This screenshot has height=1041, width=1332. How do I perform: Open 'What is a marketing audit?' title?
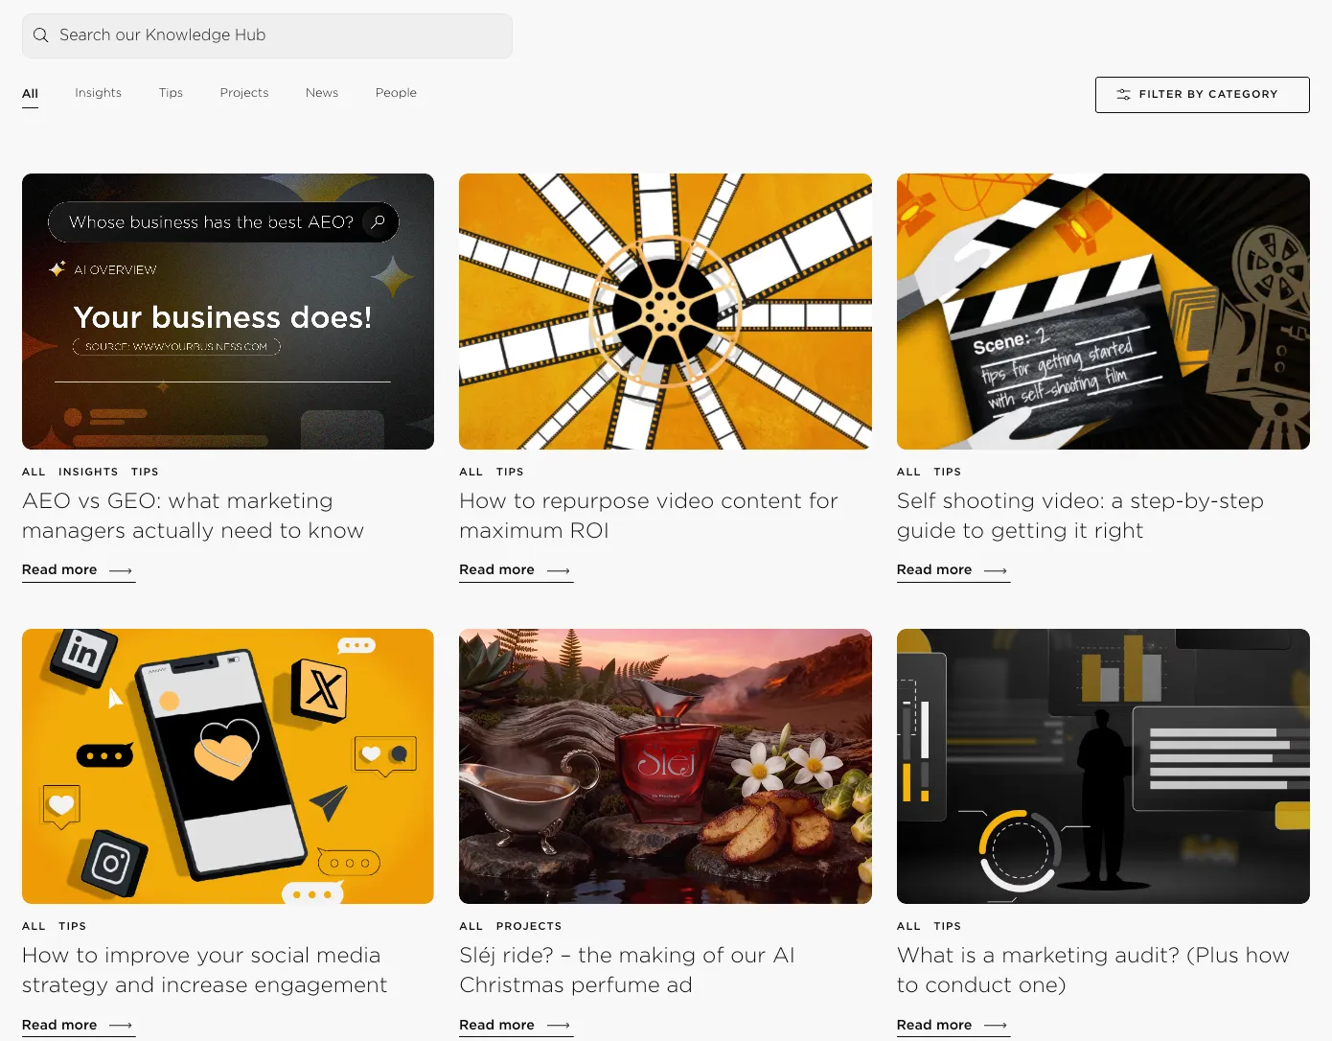click(x=1092, y=970)
